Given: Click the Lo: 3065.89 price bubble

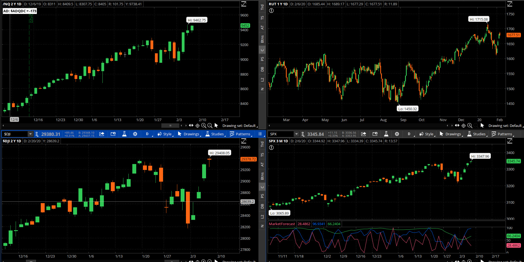Looking at the screenshot, I should point(279,213).
